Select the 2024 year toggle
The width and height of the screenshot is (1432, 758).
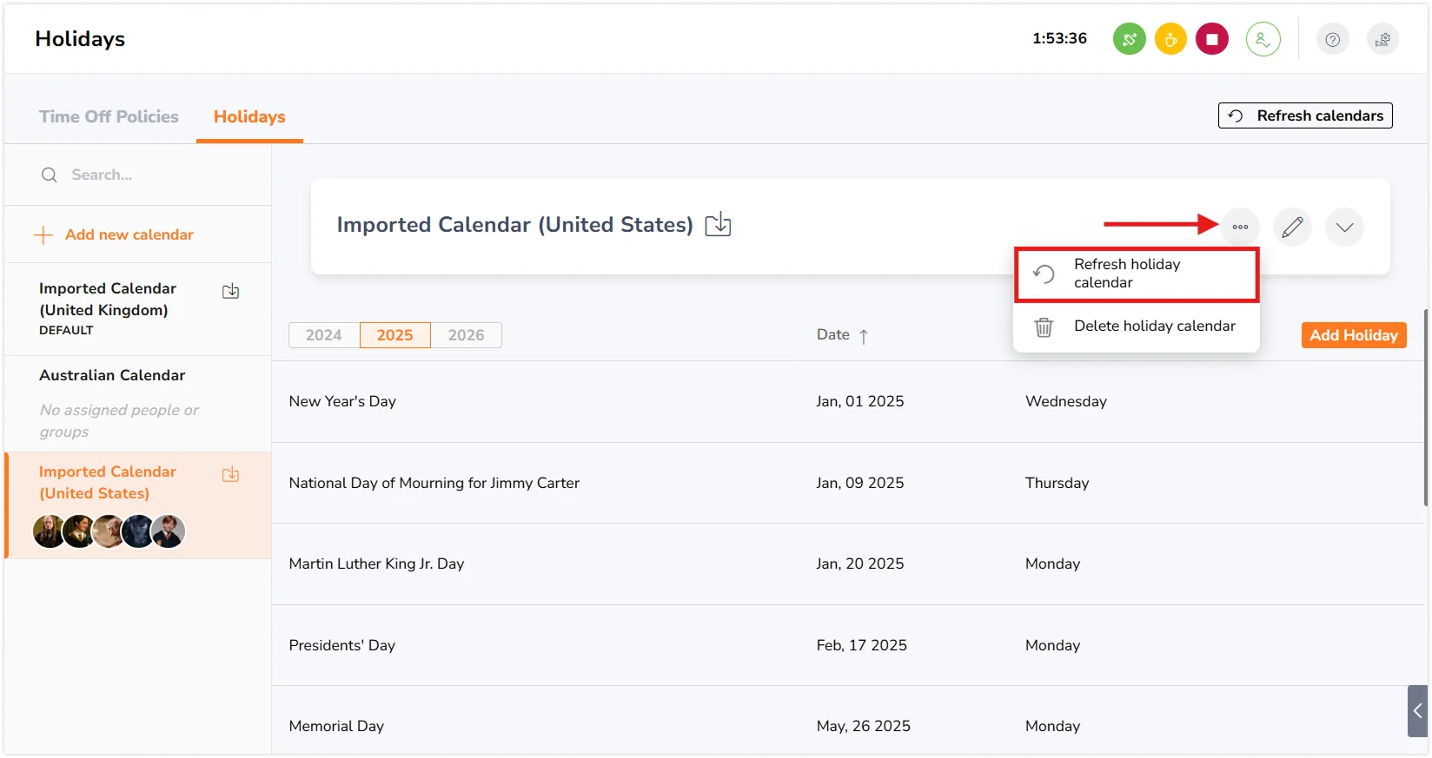point(323,335)
